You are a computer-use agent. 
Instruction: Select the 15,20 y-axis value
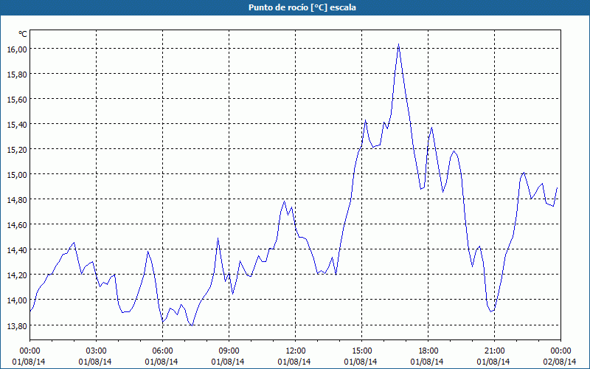(17, 150)
